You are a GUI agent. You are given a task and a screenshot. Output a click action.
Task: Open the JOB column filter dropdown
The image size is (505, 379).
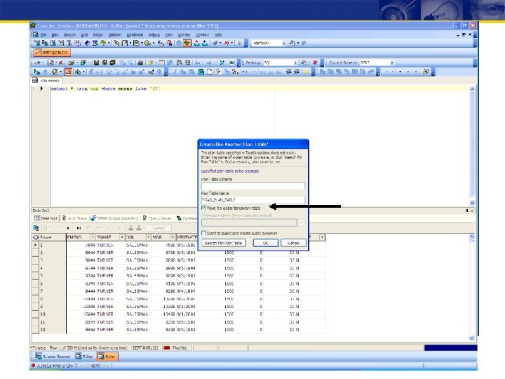tap(148, 237)
